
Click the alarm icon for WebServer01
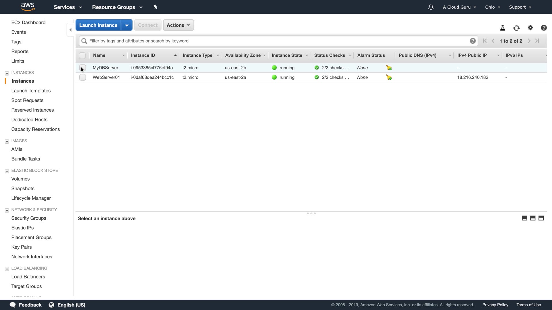click(389, 77)
